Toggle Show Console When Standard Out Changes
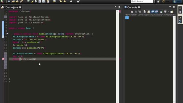This screenshot has width=183, height=103. tap(152, 11)
